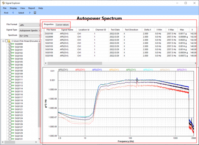Image resolution: width=199 pixels, height=145 pixels.
Task: Click the waveform icon beside SIG0099
Action: click(x=13, y=44)
